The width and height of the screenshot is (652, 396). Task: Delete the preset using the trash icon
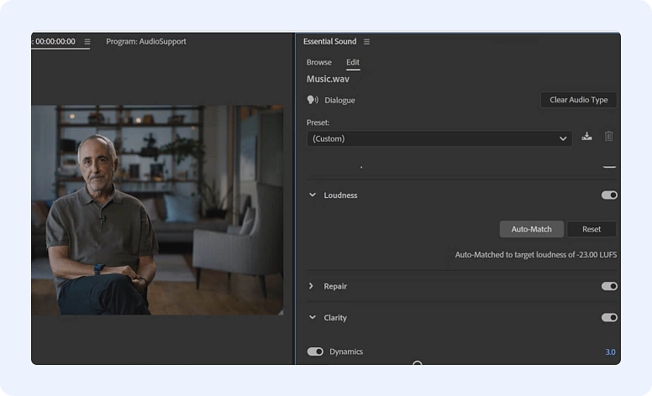tap(608, 137)
